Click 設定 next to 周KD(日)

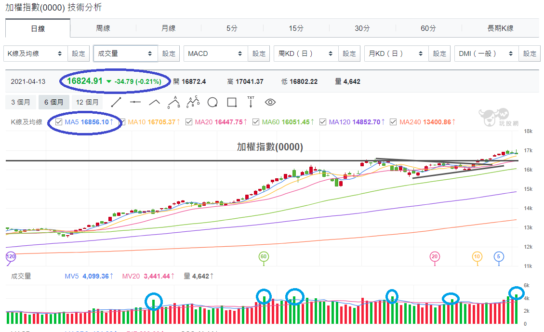349,53
